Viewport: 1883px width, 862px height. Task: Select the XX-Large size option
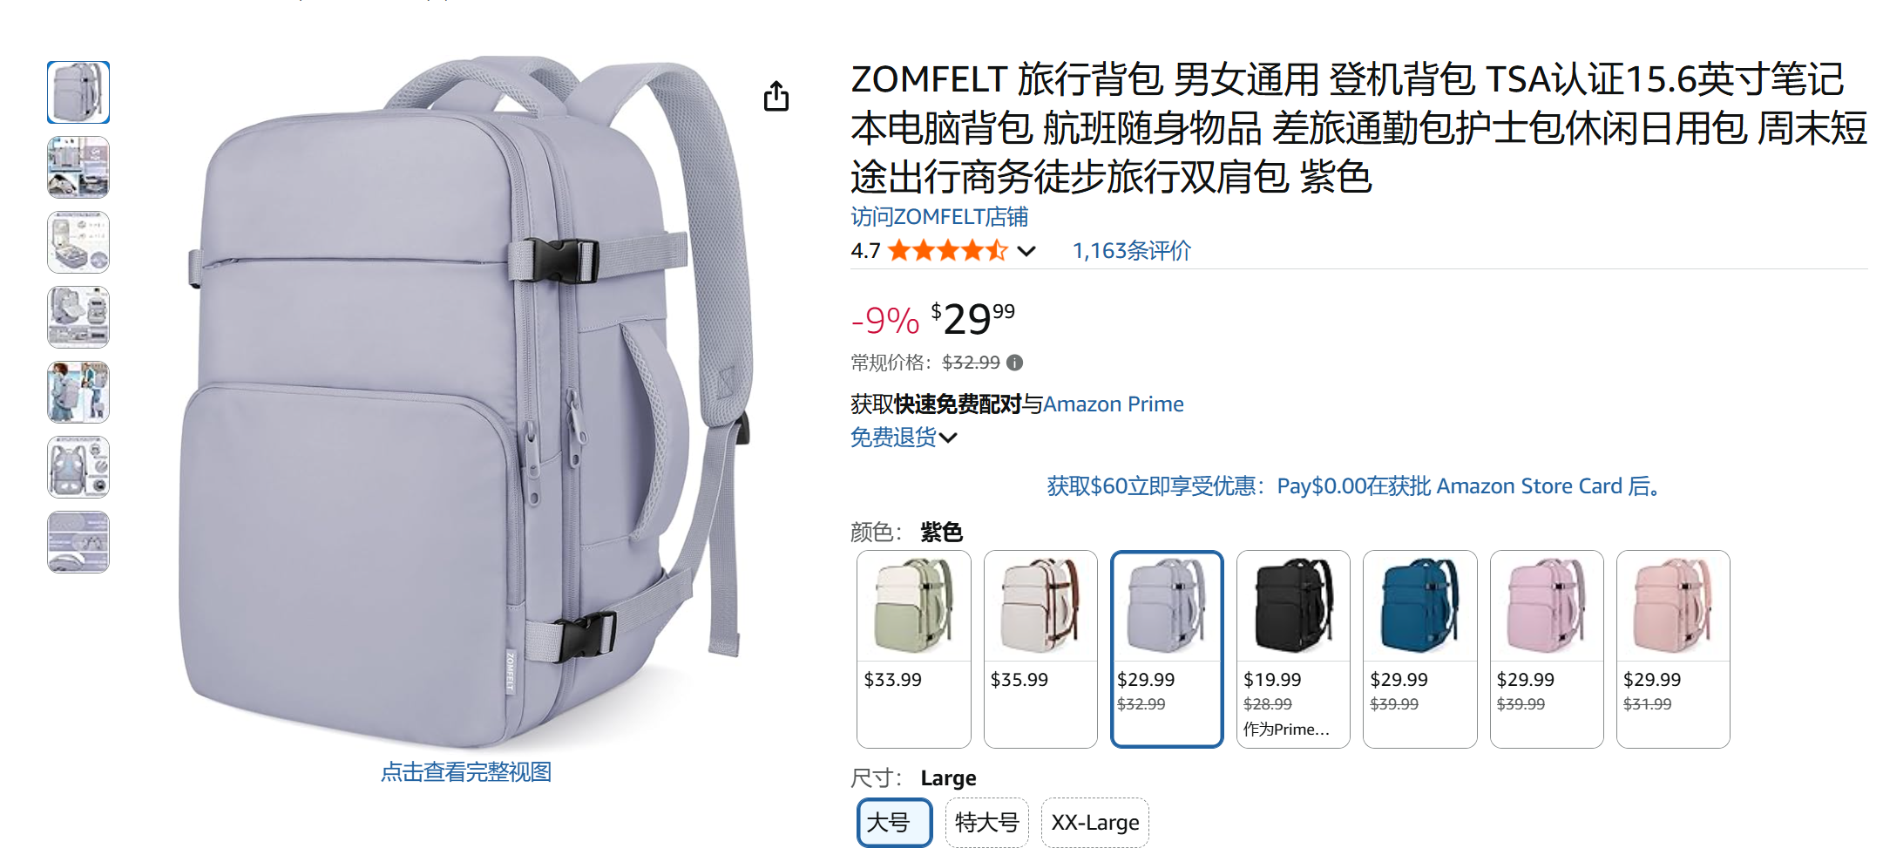pyautogui.click(x=1095, y=822)
